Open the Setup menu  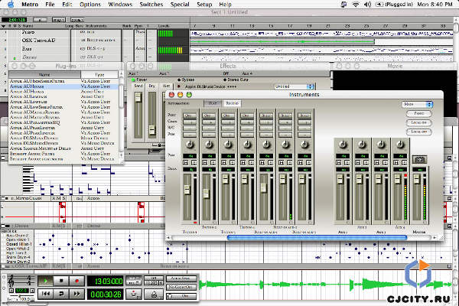pyautogui.click(x=204, y=4)
